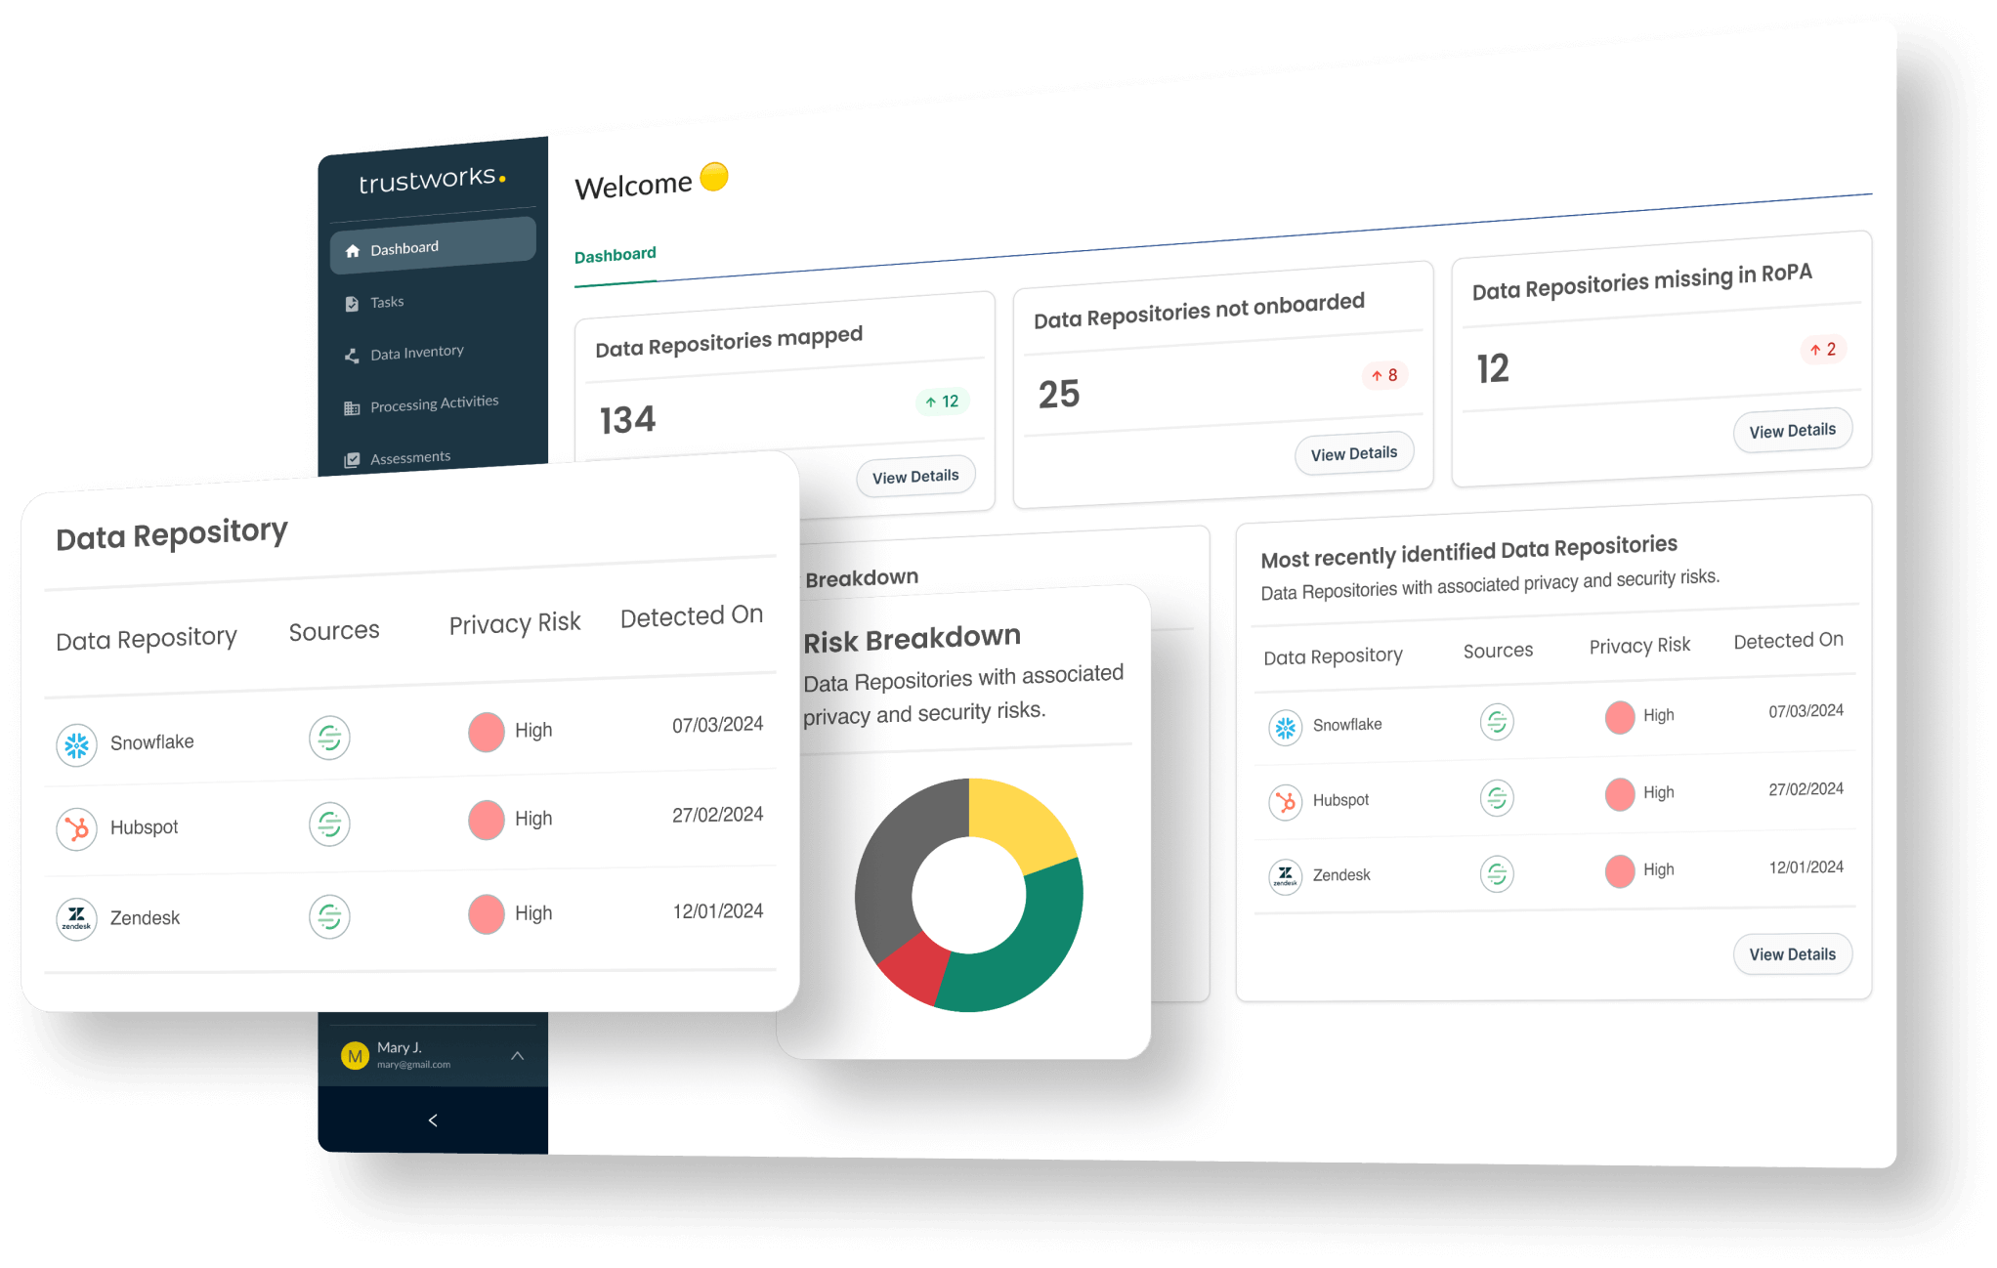Click Snowflake source icon in the Most recently identified table
This screenshot has height=1268, width=1997.
click(x=1496, y=722)
